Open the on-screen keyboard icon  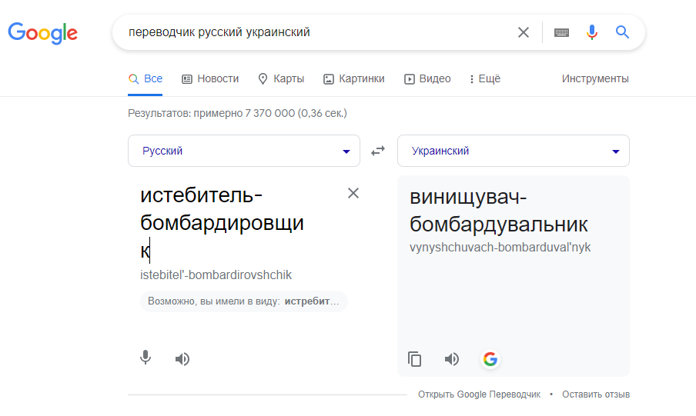[x=561, y=32]
